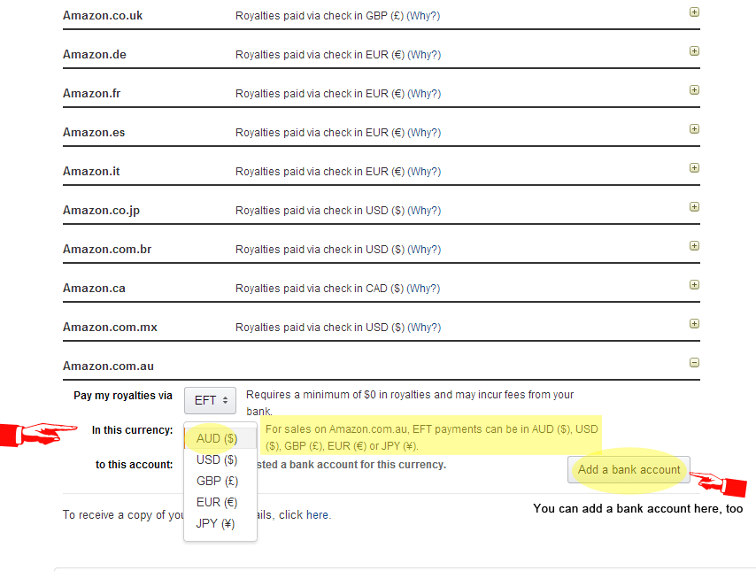The width and height of the screenshot is (756, 571).
Task: Select the Amazon.co.jp marketplace heading
Action: point(101,211)
